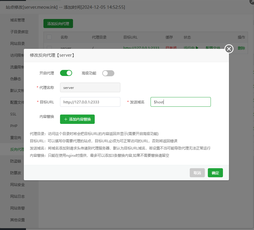Click the 添加内容替换 button
254x230 pixels.
click(x=77, y=119)
